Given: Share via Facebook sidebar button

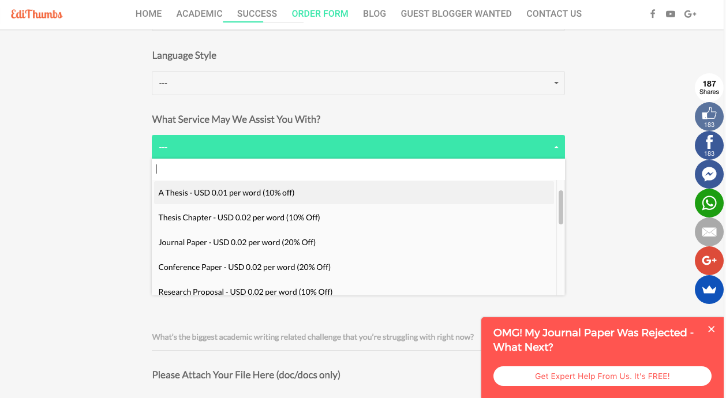Looking at the screenshot, I should tap(709, 145).
